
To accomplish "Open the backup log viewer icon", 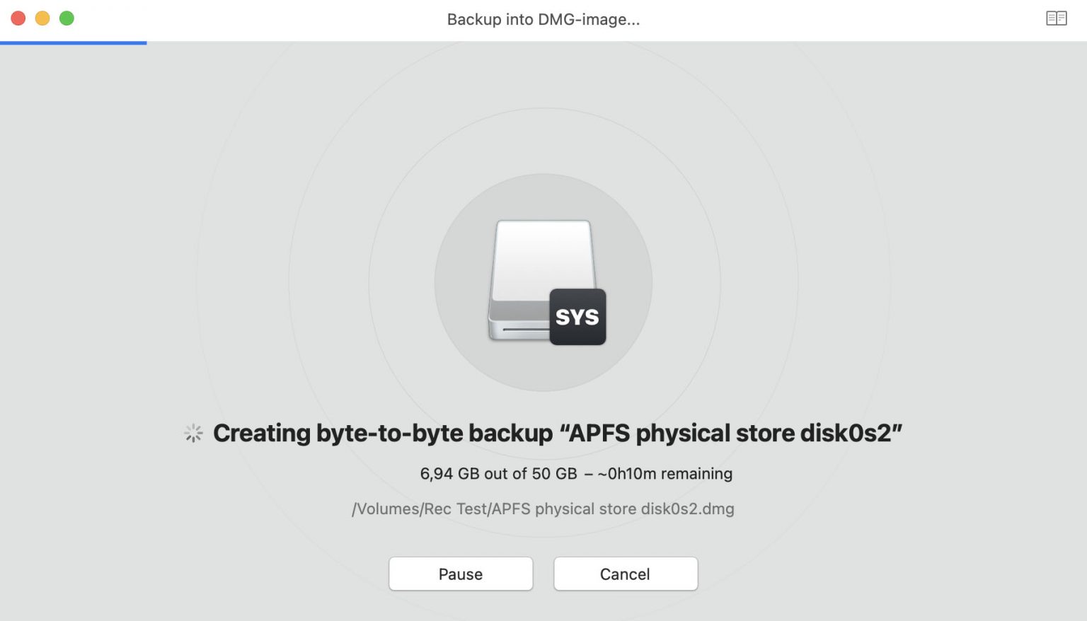I will [1057, 18].
